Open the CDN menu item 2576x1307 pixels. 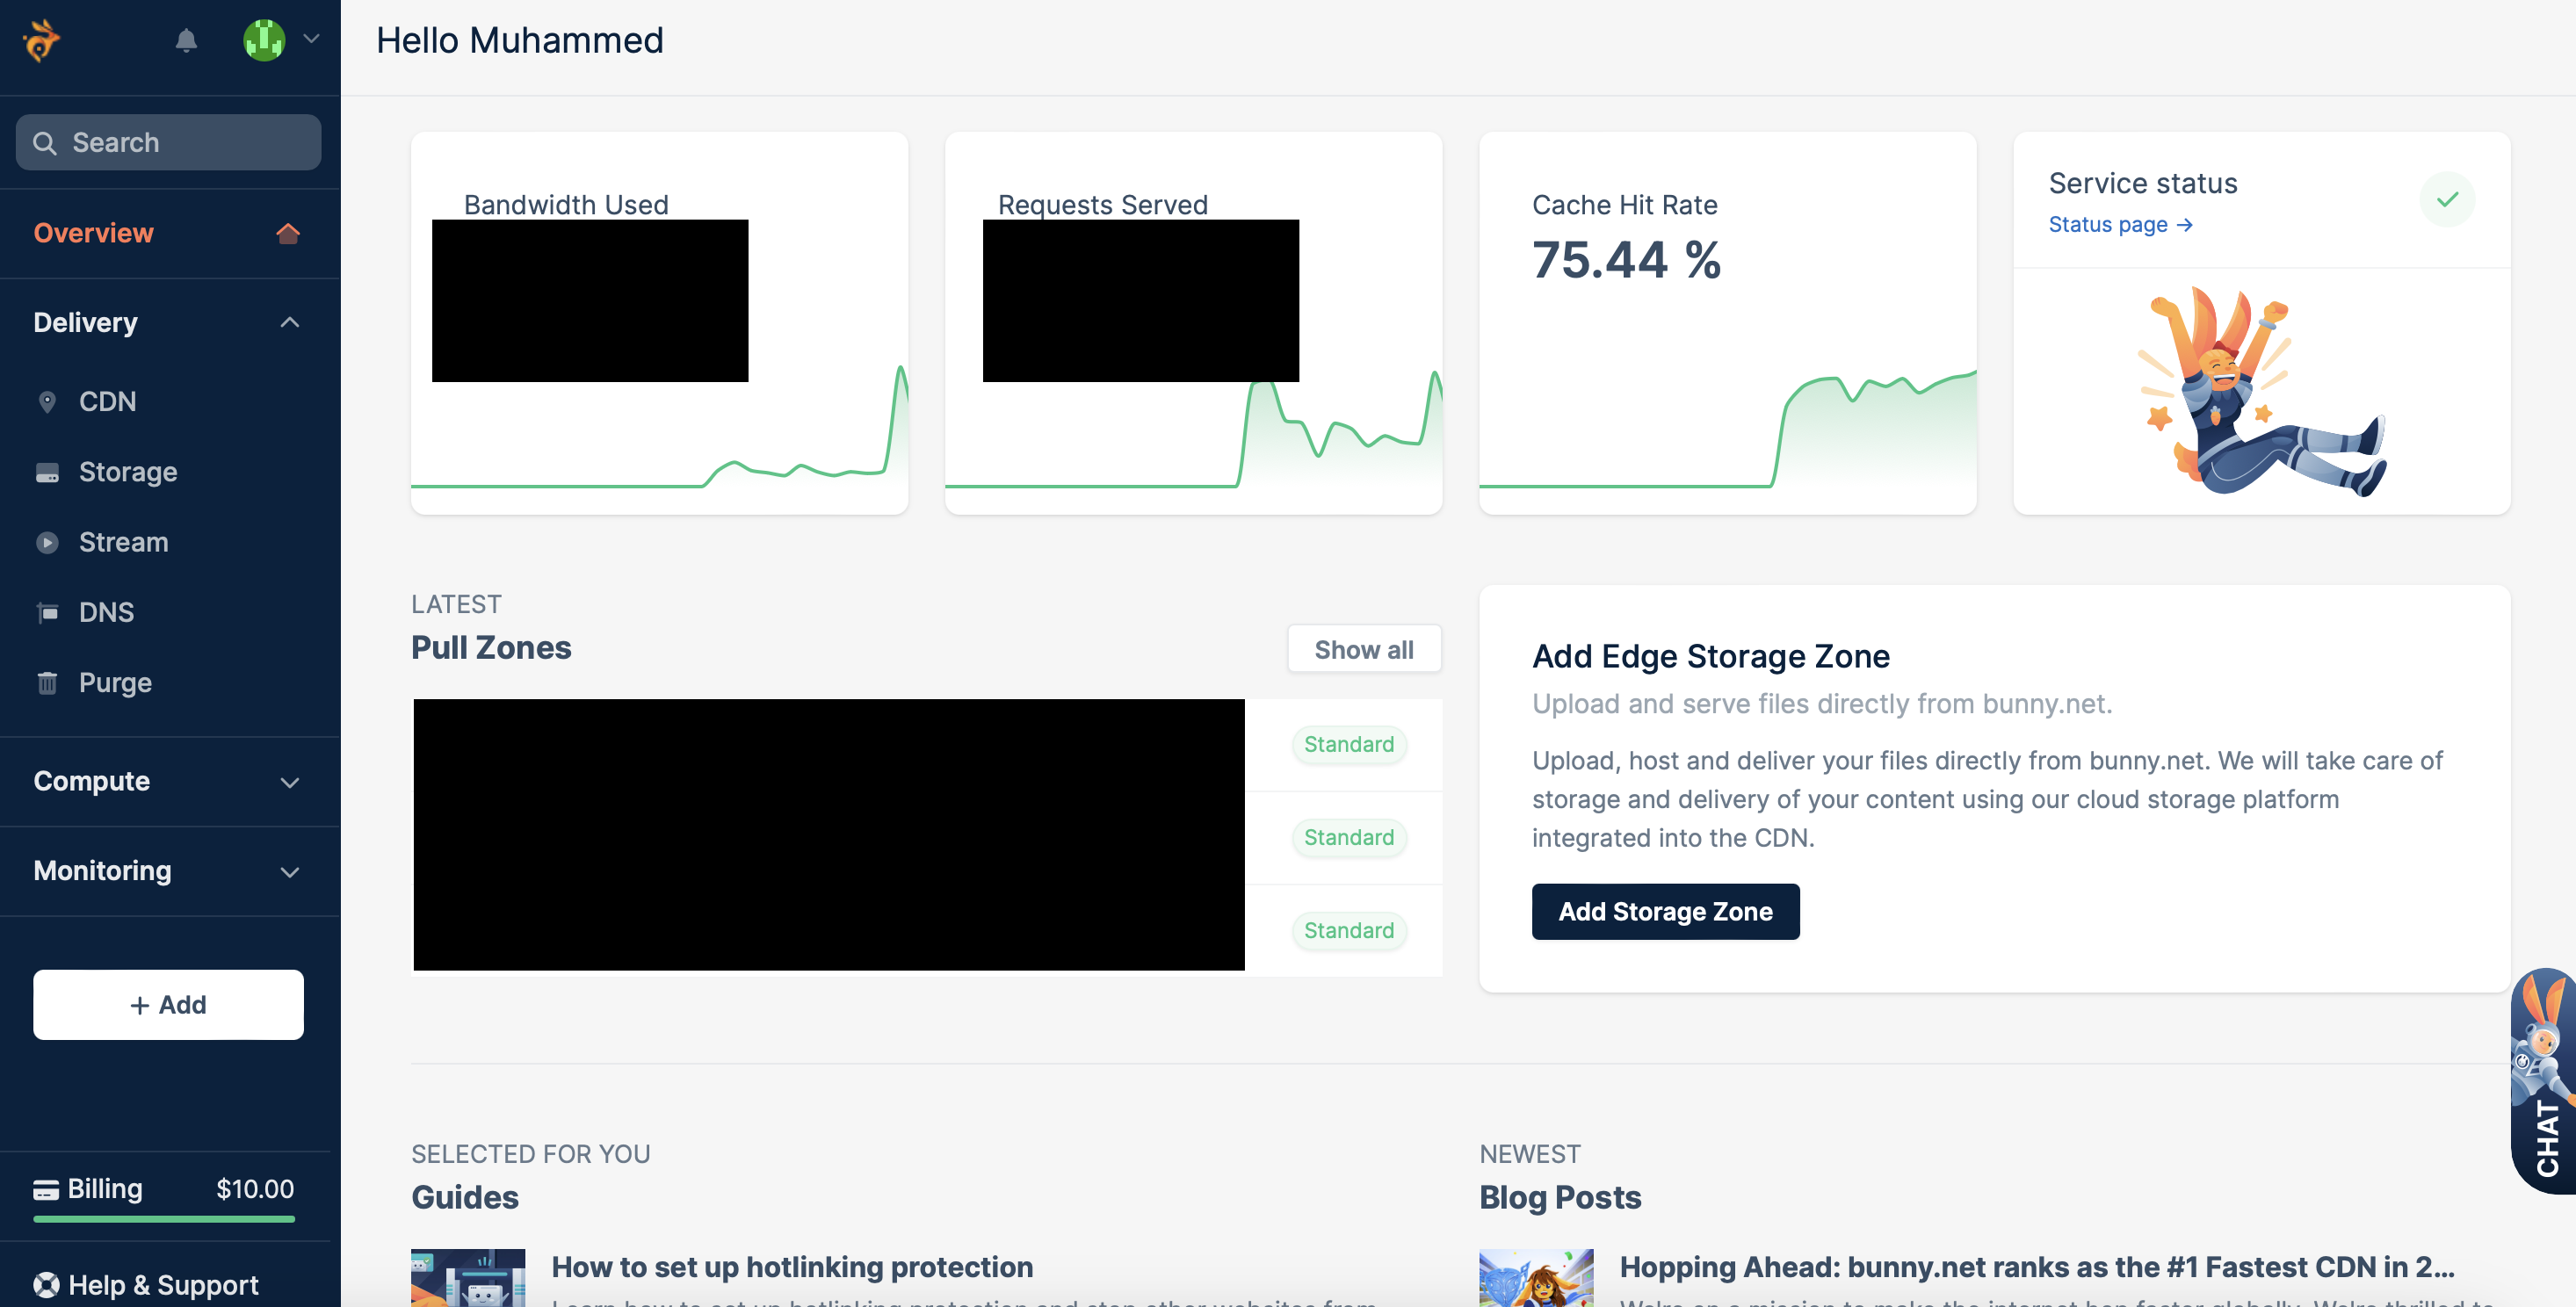tap(107, 401)
